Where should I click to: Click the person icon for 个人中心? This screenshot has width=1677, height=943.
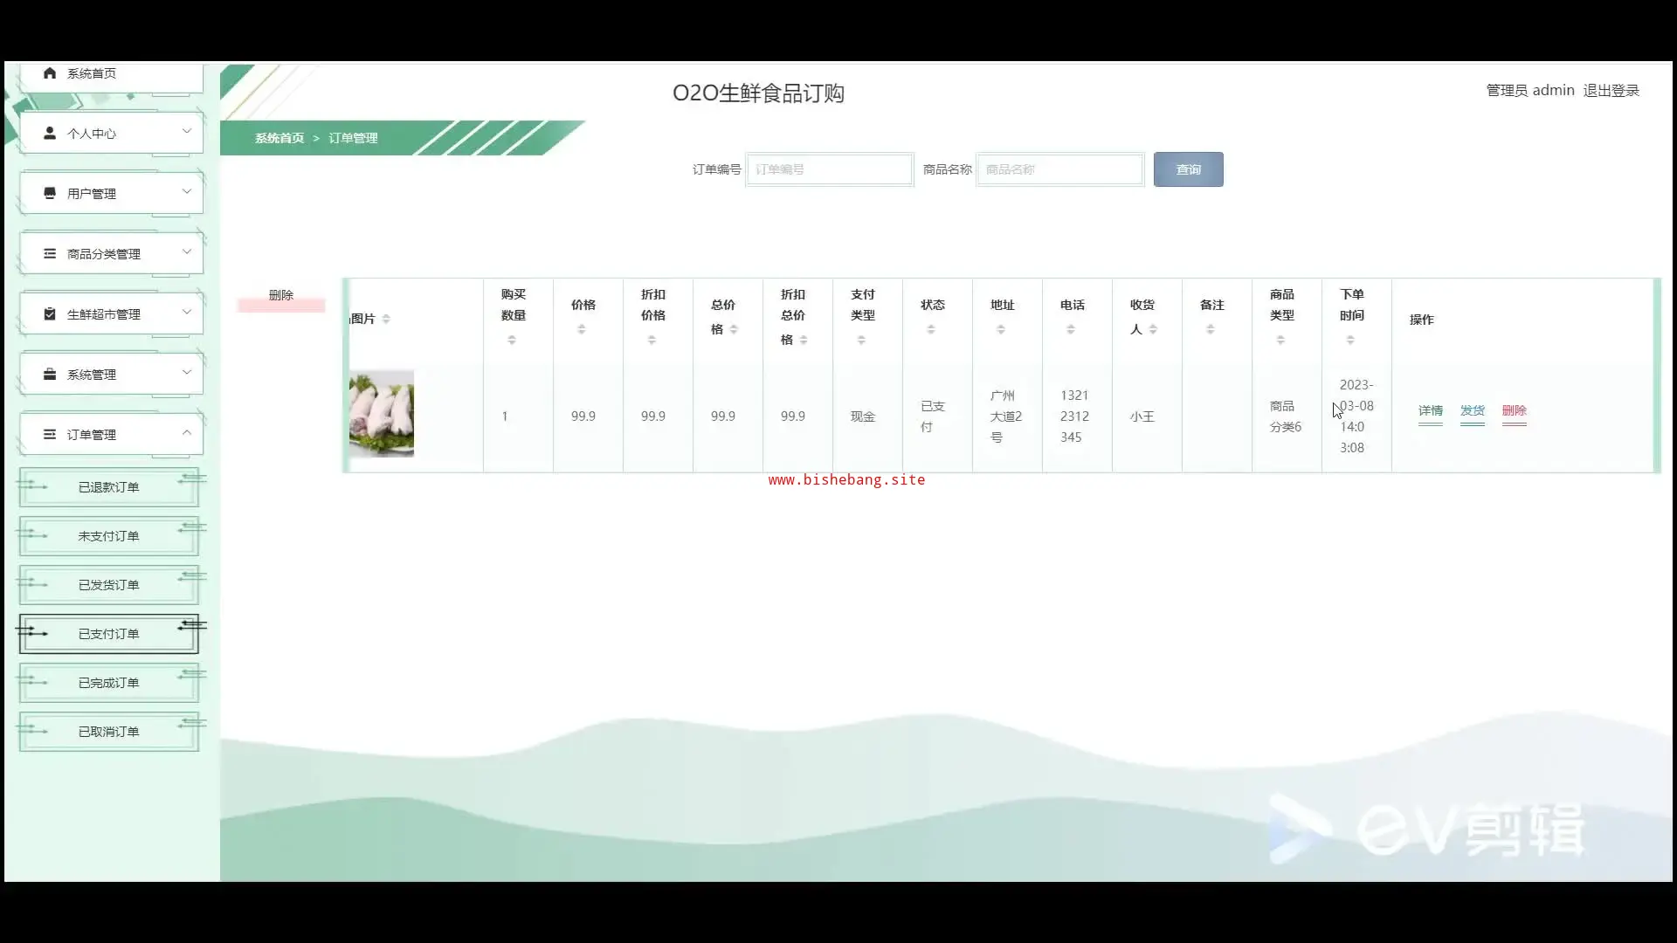click(50, 134)
